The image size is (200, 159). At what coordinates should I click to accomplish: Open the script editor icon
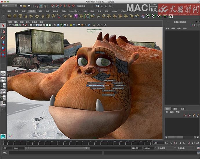click(199, 153)
